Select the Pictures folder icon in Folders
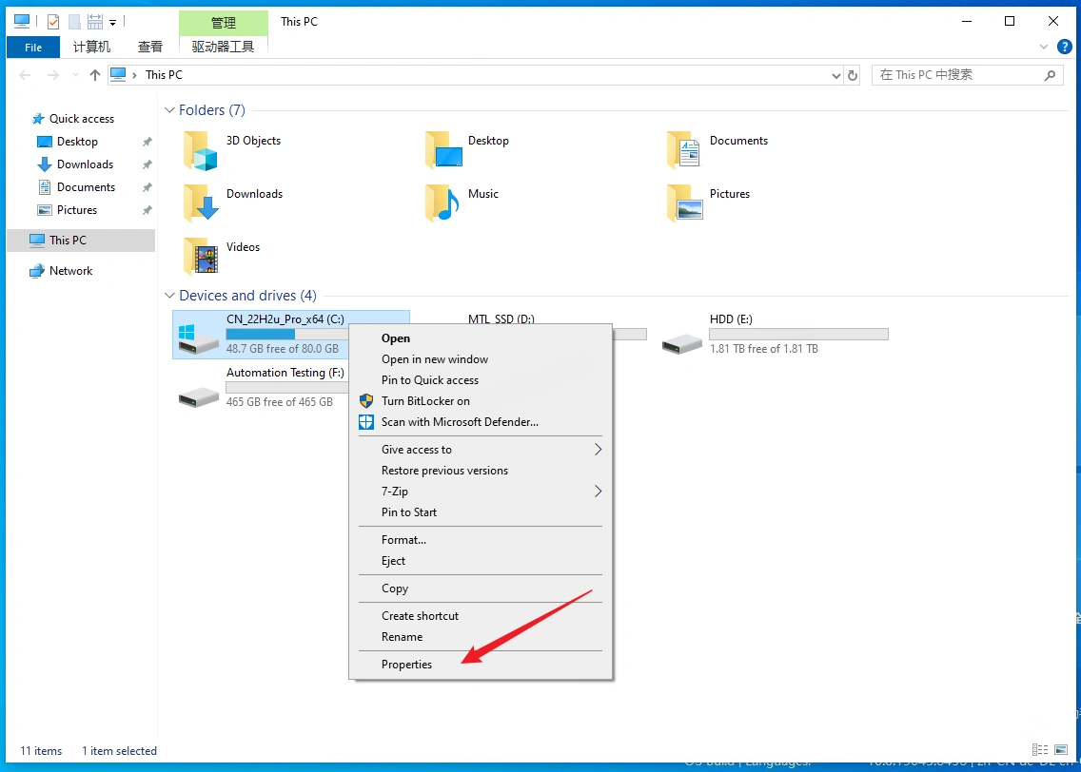Image resolution: width=1081 pixels, height=772 pixels. pyautogui.click(x=684, y=203)
